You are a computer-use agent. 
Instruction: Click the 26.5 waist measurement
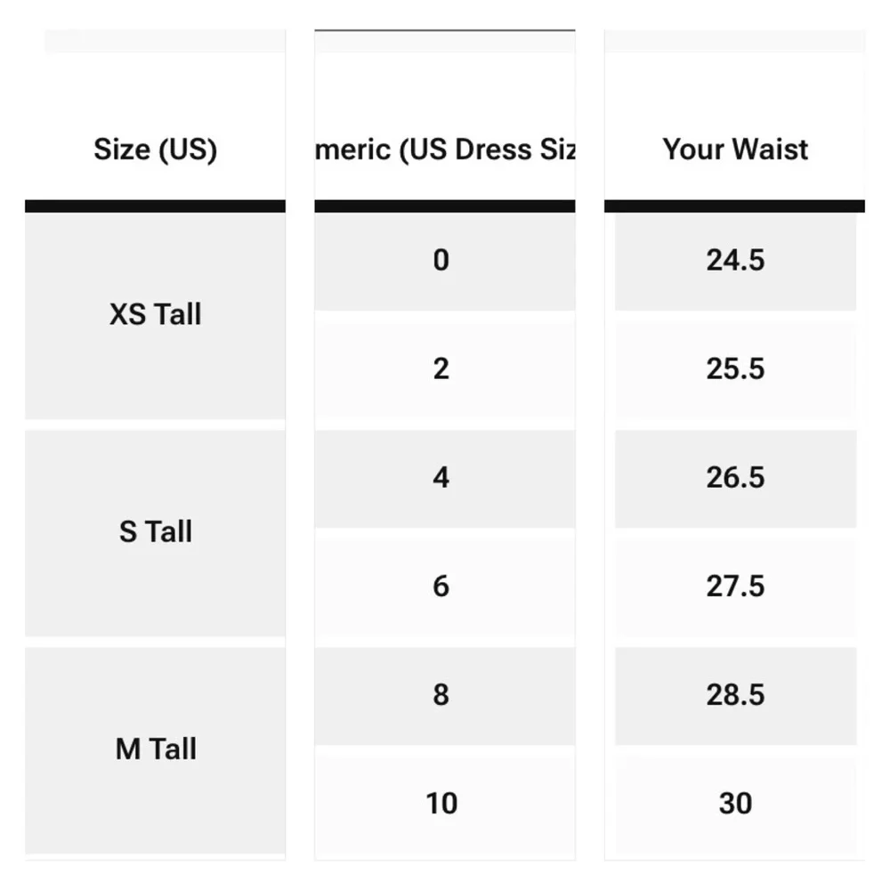coord(735,478)
